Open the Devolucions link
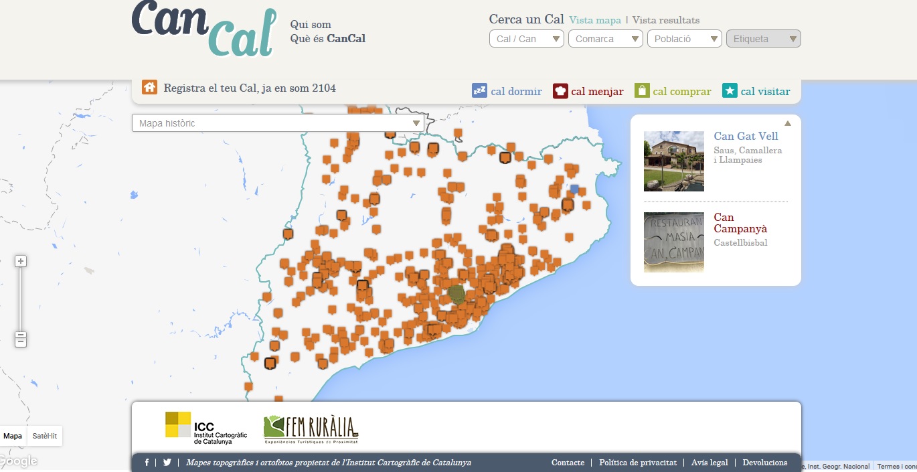 pos(765,463)
